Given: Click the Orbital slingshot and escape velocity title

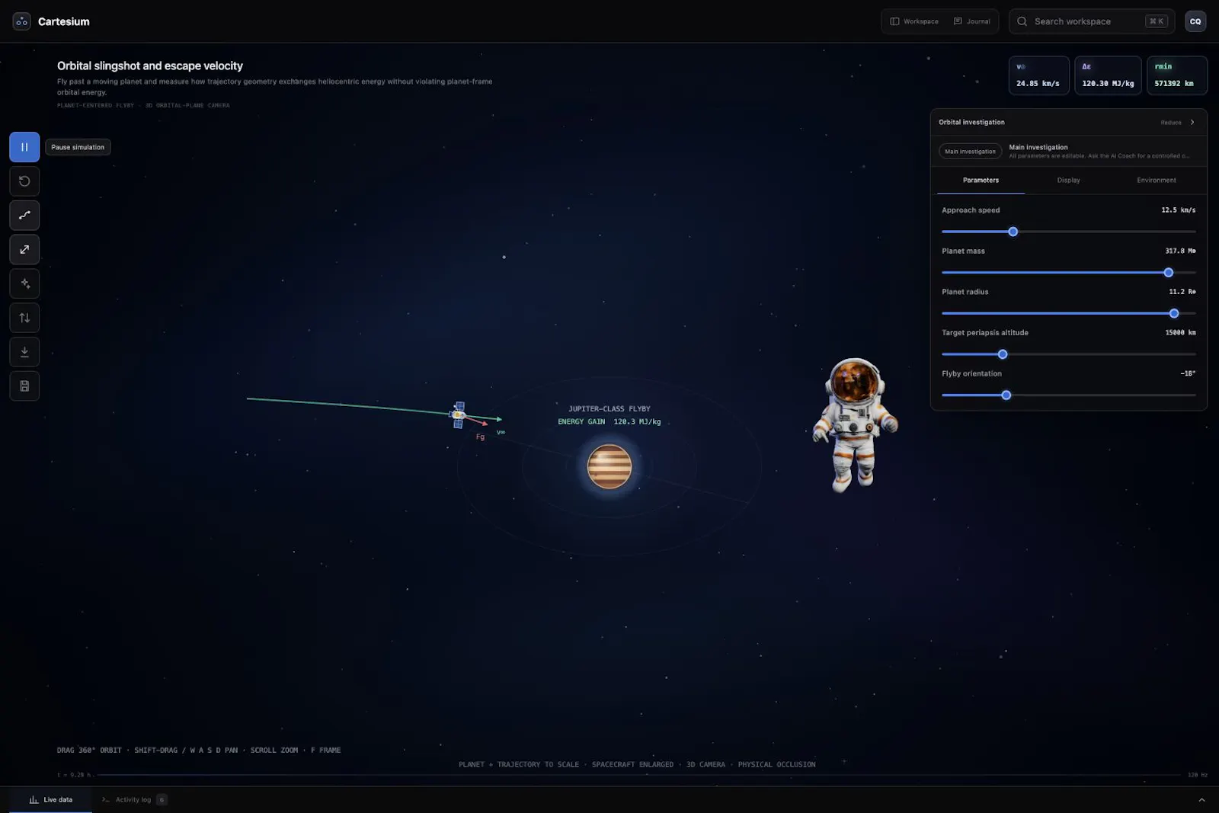Looking at the screenshot, I should [x=150, y=66].
